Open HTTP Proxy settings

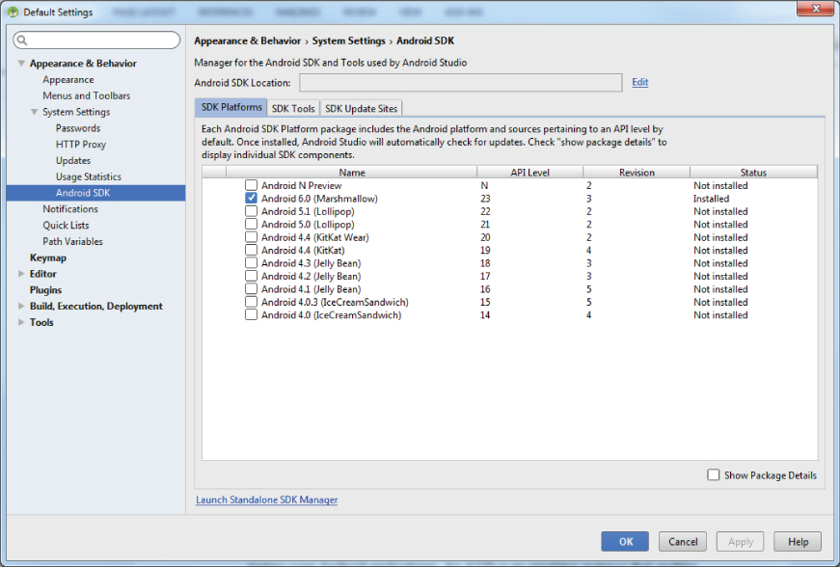pos(81,144)
